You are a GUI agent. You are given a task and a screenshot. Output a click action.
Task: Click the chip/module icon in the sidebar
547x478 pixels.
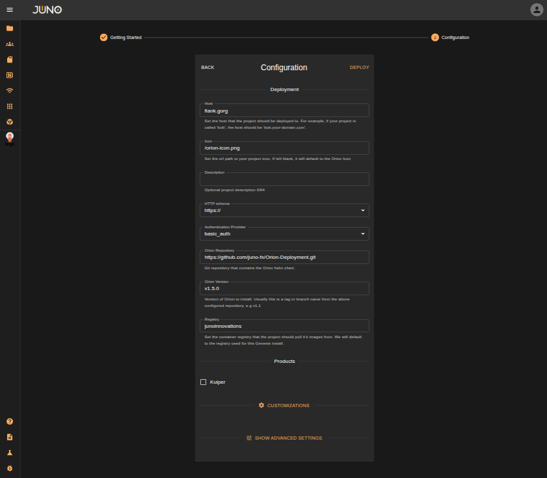pos(10,75)
